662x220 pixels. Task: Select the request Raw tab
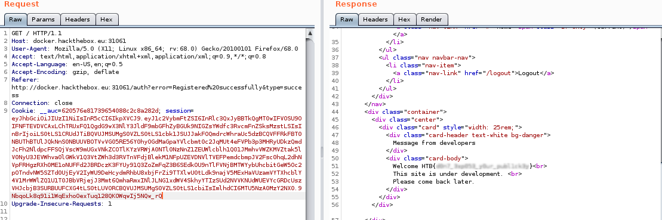[x=16, y=20]
